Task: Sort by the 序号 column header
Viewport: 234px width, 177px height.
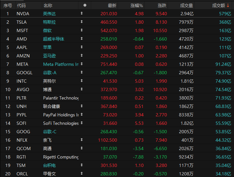Action: click(7, 6)
